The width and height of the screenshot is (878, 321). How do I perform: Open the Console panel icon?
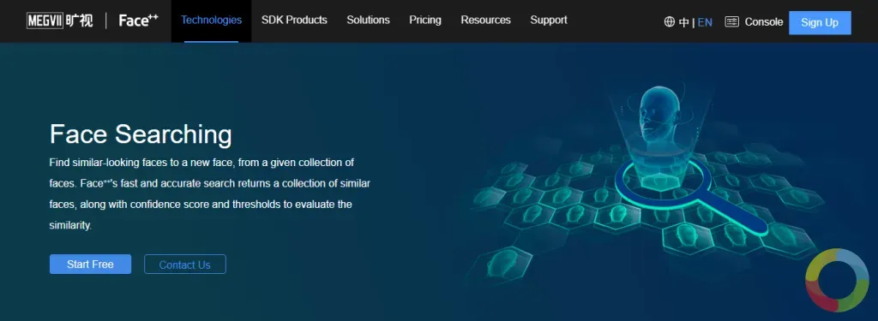732,21
